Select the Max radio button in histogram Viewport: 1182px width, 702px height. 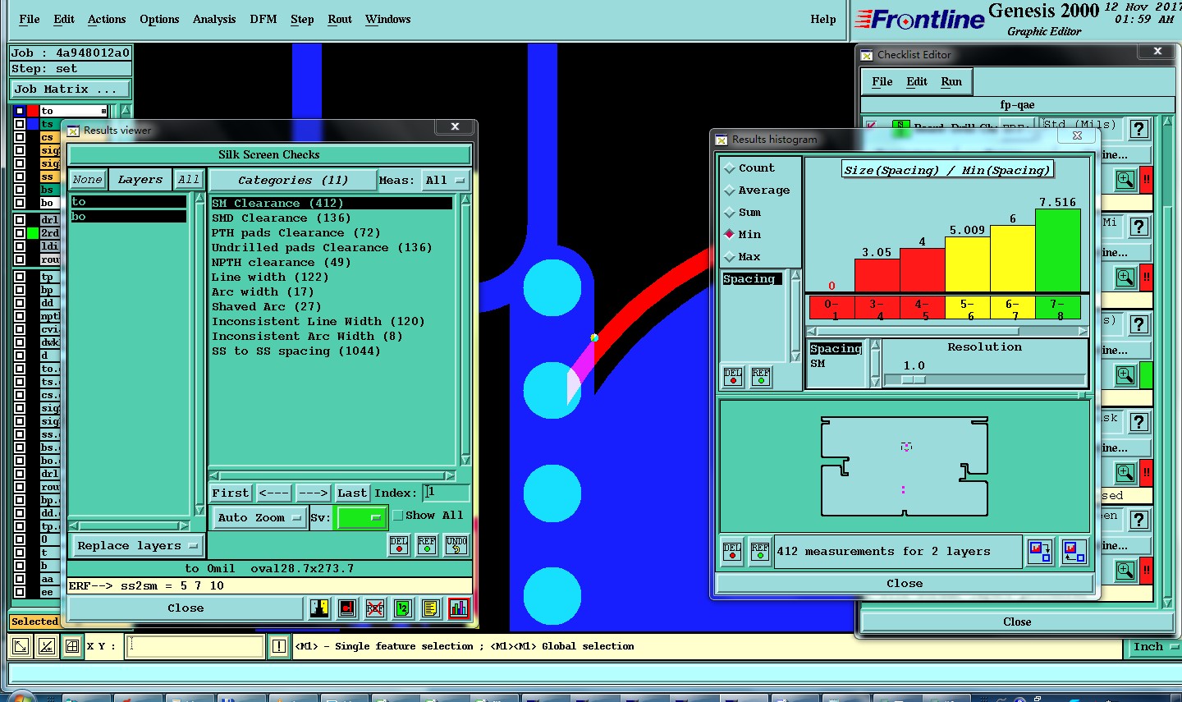(730, 256)
